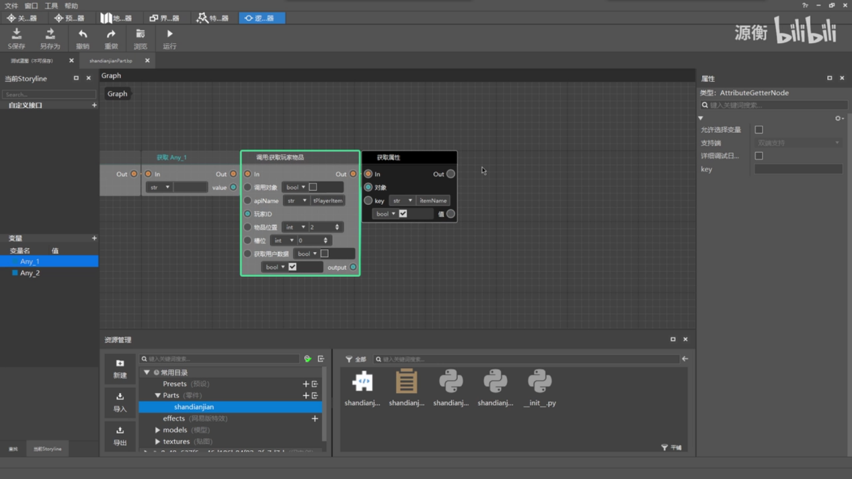
Task: Open the 浏览 browse toolbar icon
Action: (141, 34)
